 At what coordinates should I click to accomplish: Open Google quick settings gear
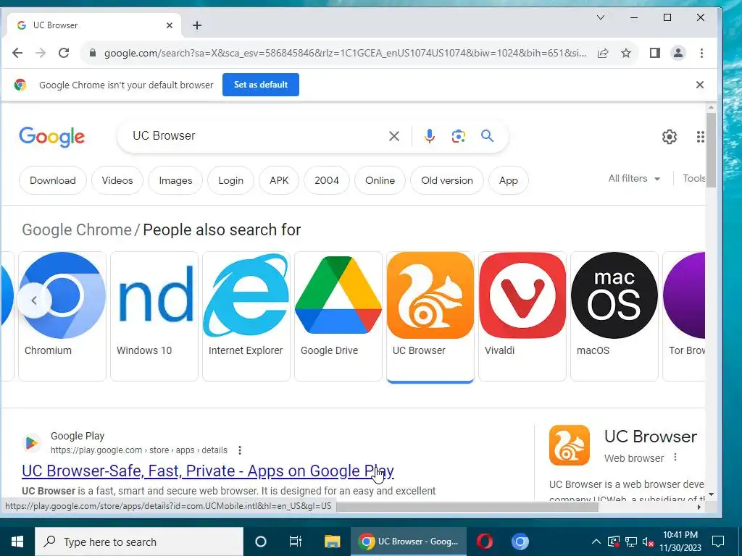[669, 137]
